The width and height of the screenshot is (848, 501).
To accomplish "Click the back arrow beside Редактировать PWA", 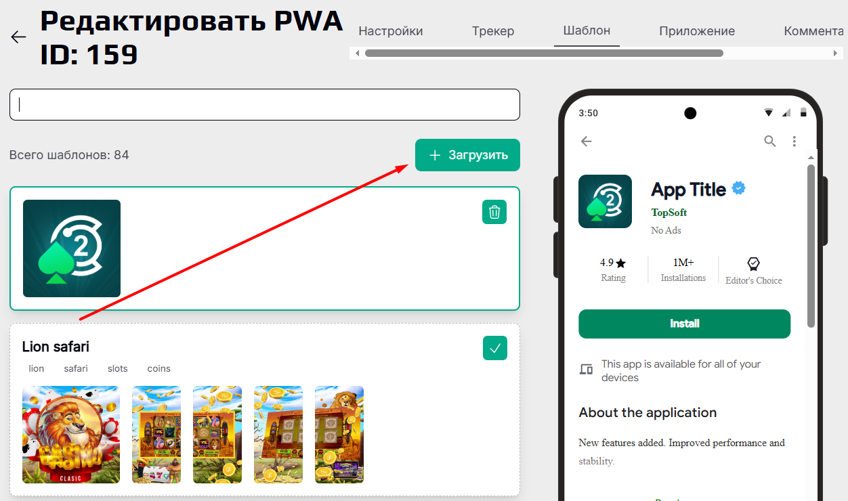I will pyautogui.click(x=19, y=37).
